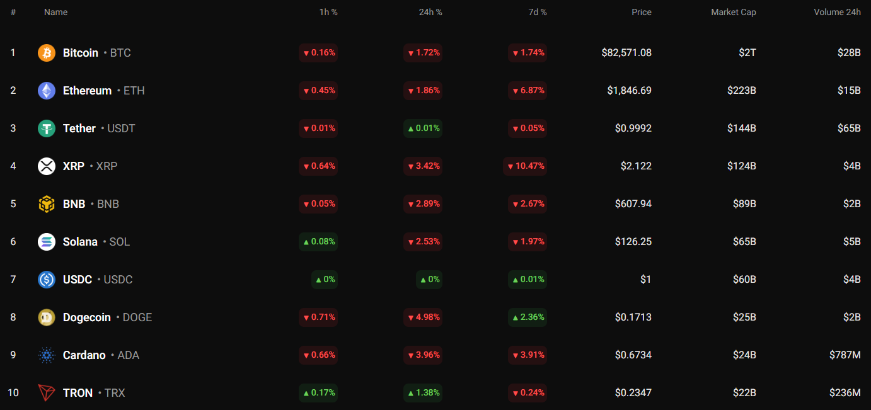Click Ethereum's $1,846.69 price cell
This screenshot has height=410, width=871.
tap(629, 91)
